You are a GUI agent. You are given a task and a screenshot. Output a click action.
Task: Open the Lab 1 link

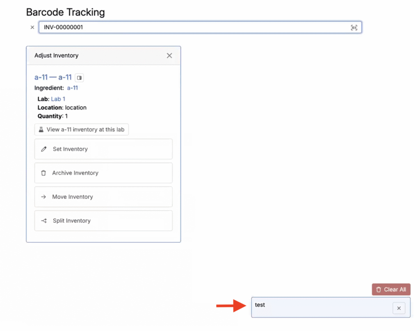point(58,99)
